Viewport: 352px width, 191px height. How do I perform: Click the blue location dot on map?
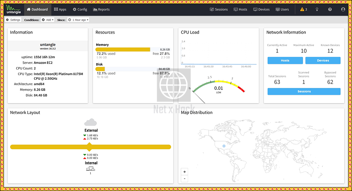224,146
